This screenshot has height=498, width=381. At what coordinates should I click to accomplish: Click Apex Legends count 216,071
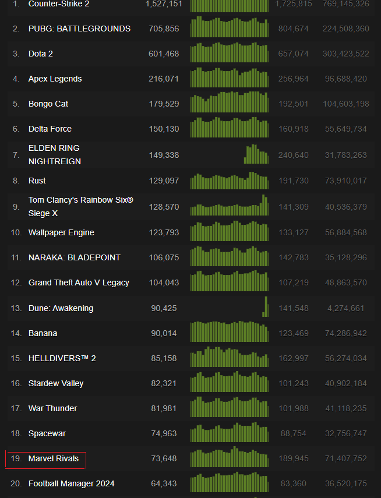[x=164, y=79]
